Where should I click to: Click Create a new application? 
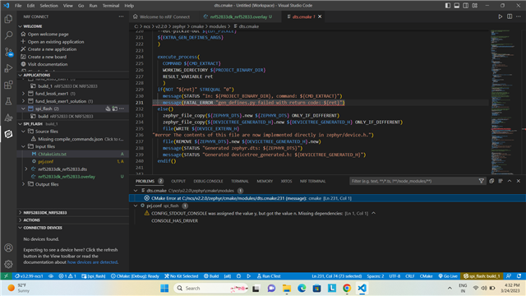tap(52, 49)
